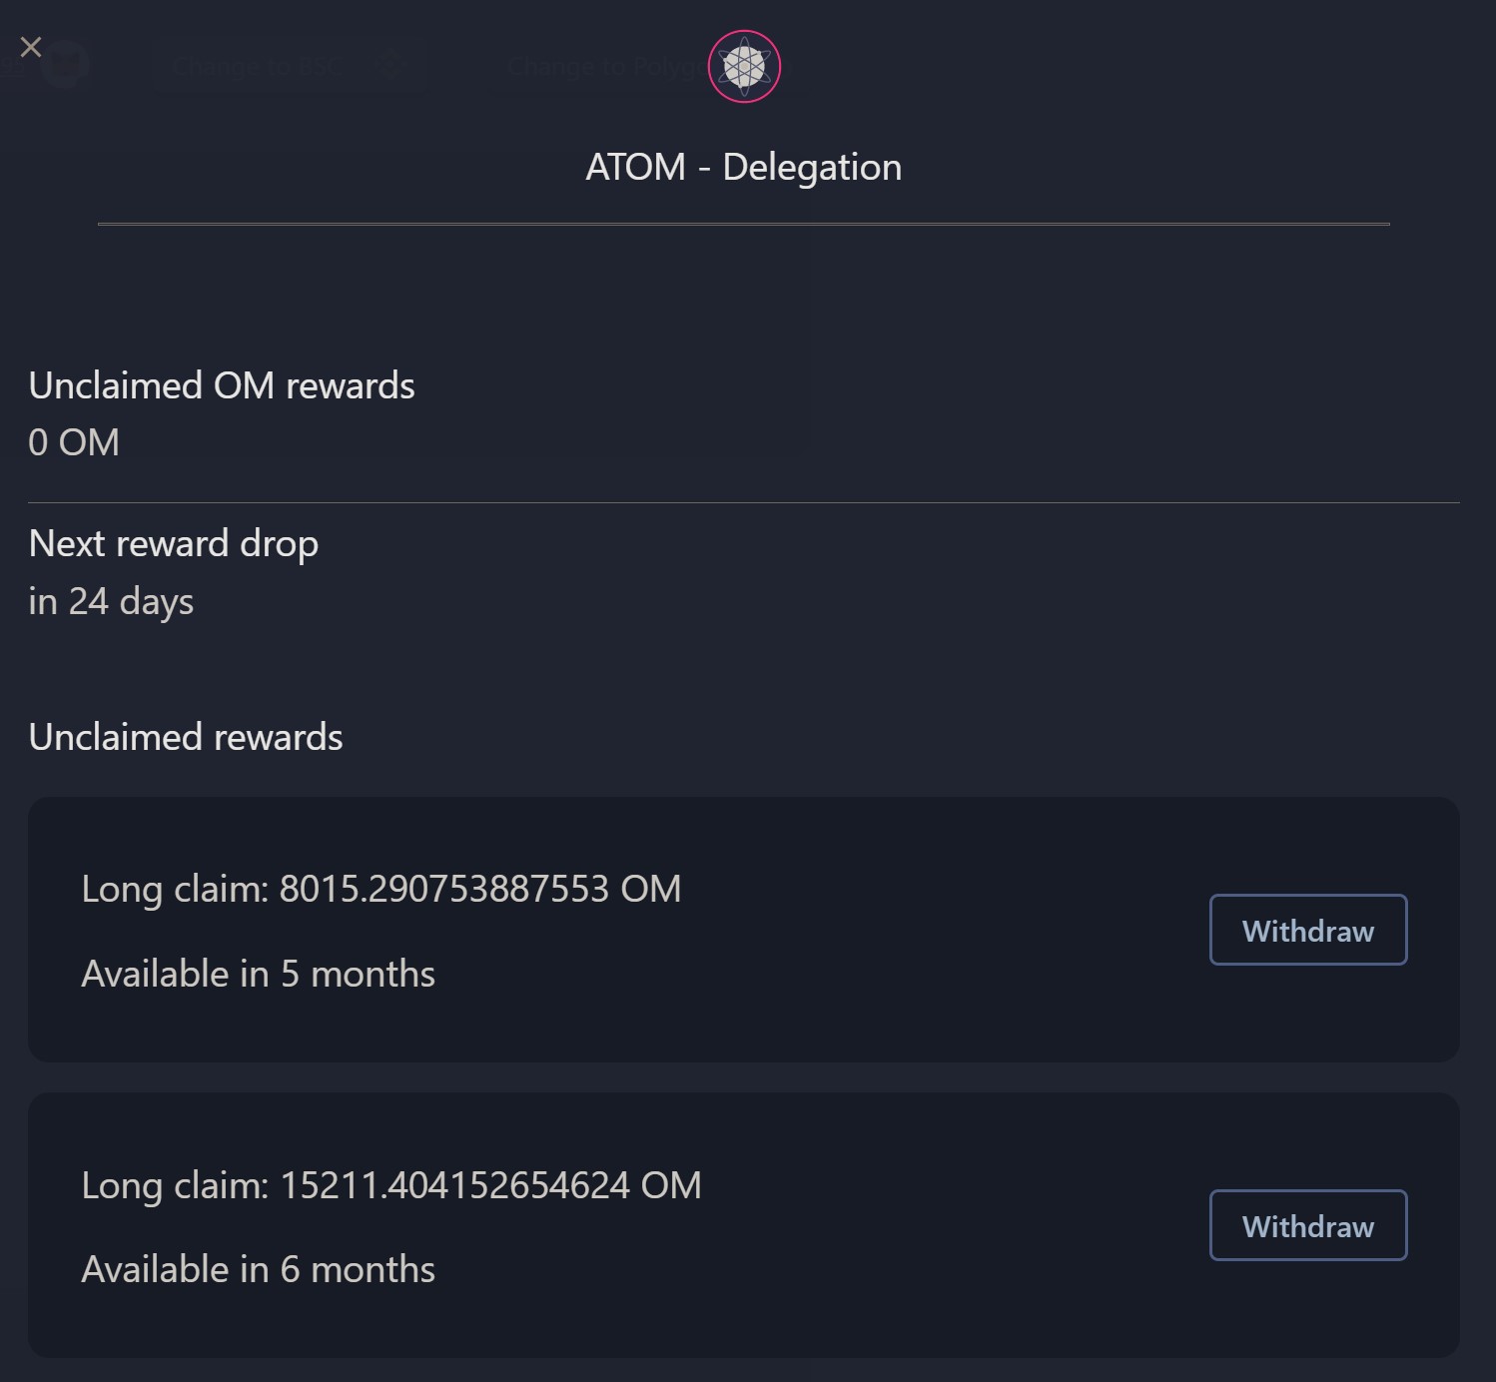Select the "in 24 days" countdown text

(x=111, y=601)
